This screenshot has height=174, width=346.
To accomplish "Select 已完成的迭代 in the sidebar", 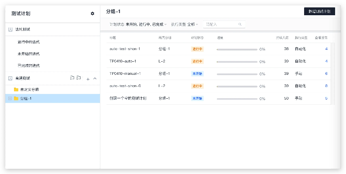I will pyautogui.click(x=29, y=66).
